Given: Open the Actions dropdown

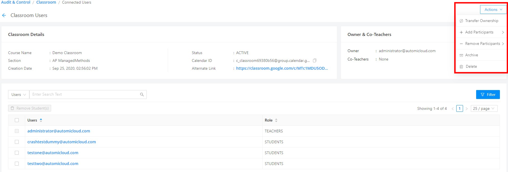Looking at the screenshot, I should (x=493, y=9).
